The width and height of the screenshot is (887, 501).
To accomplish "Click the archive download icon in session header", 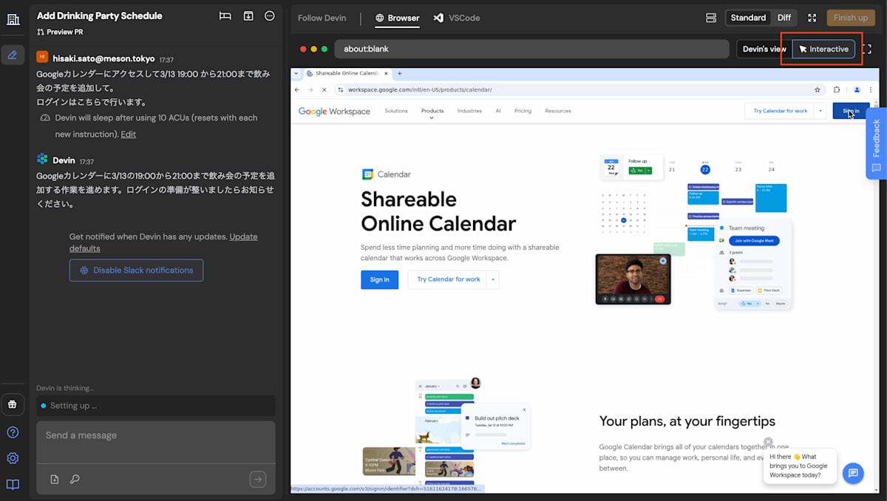I will [248, 16].
